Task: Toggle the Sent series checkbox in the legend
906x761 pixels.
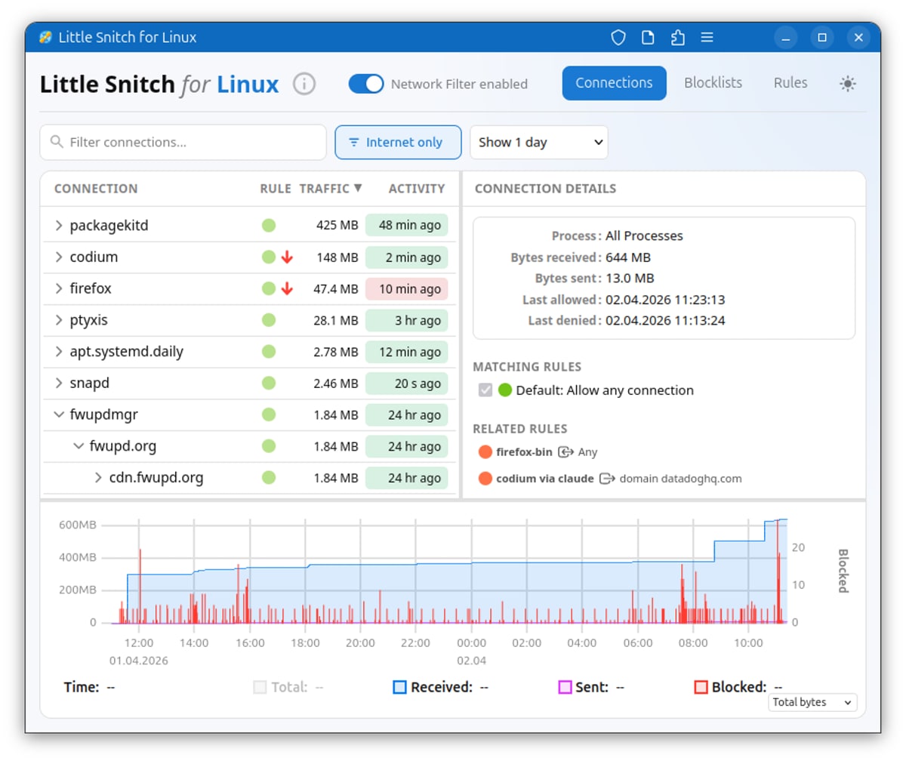Action: tap(565, 687)
